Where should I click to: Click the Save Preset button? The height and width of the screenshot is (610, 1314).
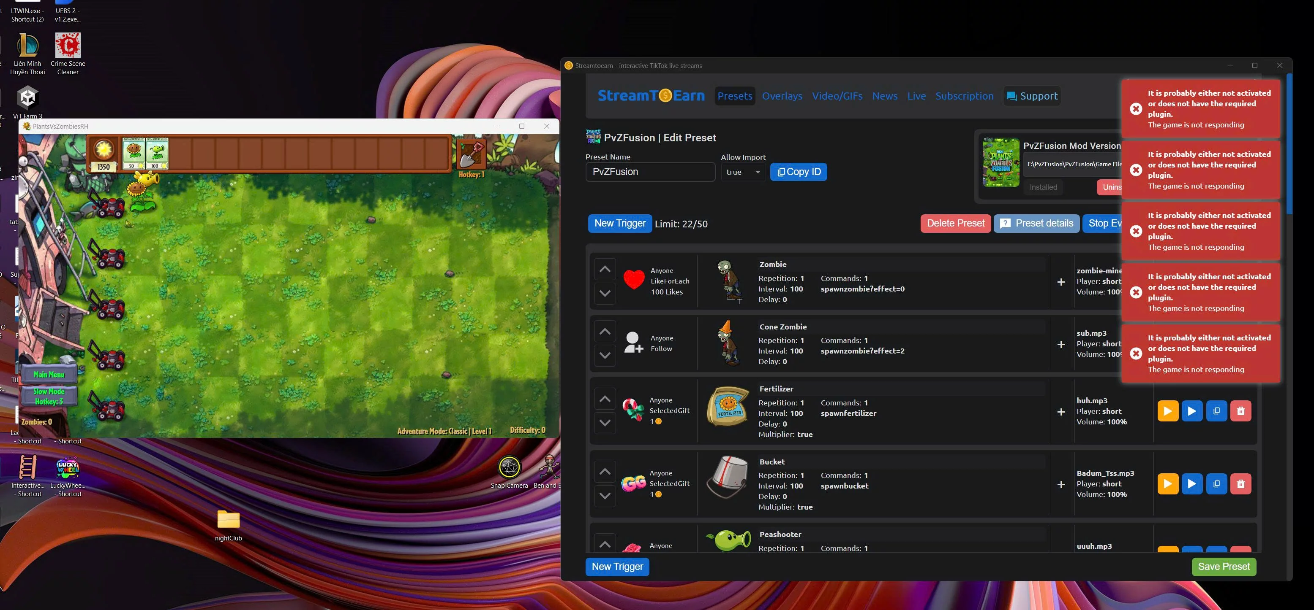tap(1224, 567)
